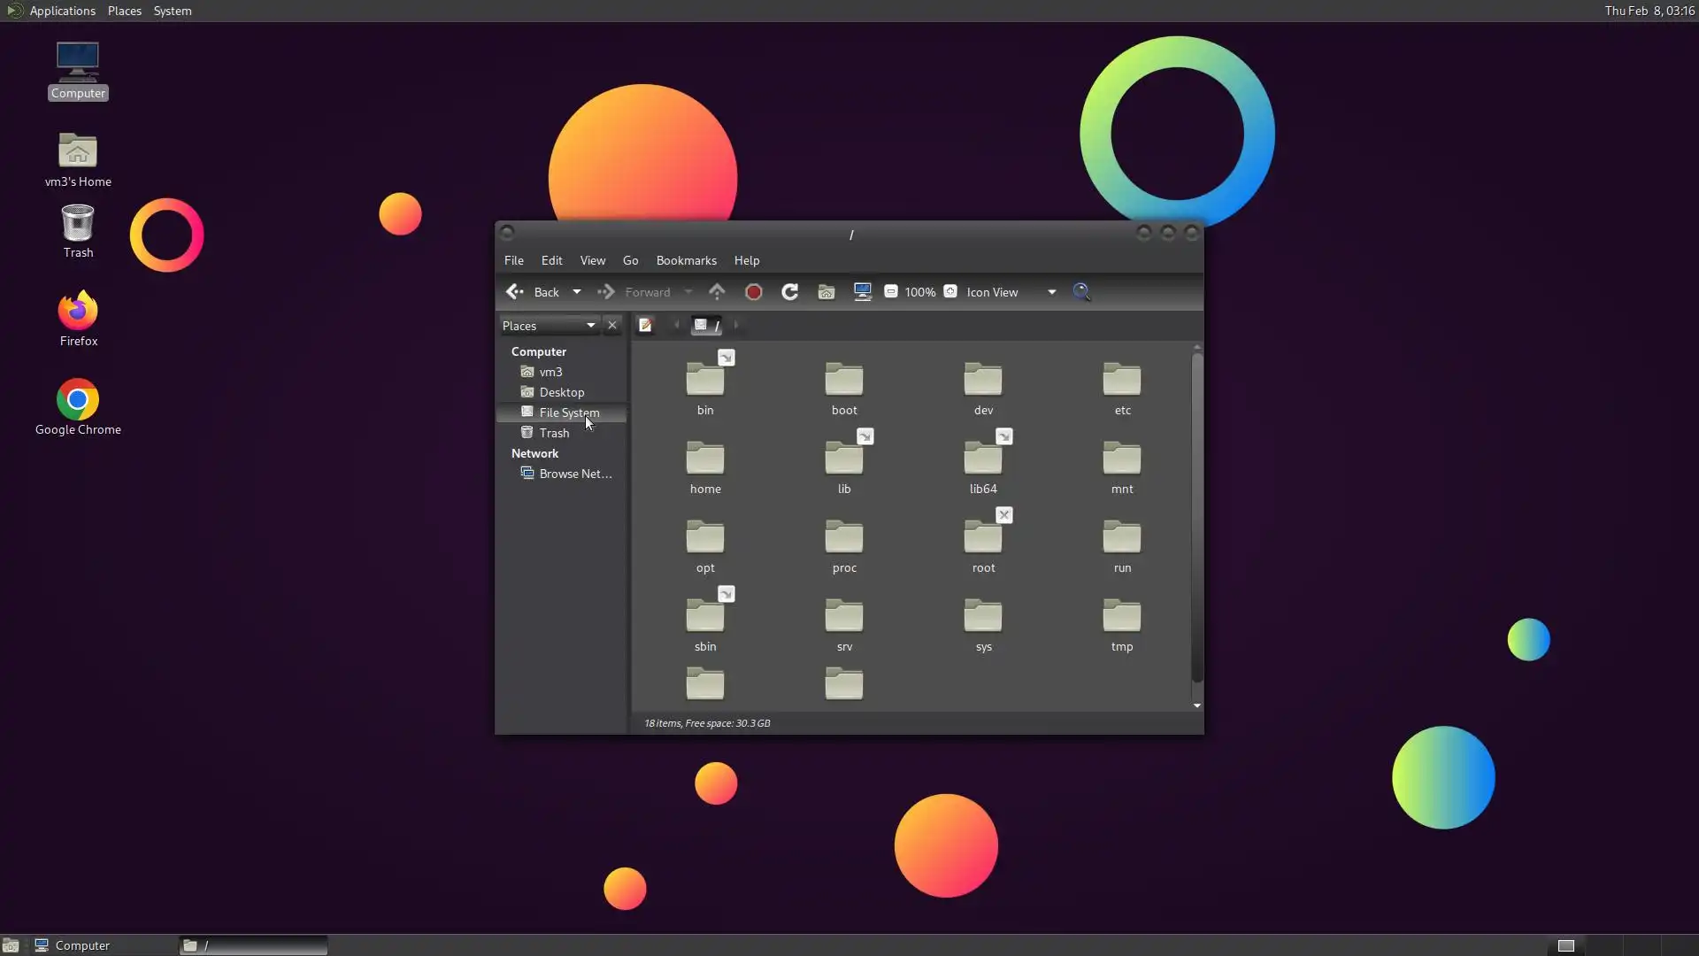
Task: Open Applications menu in top panel
Action: coord(62,11)
